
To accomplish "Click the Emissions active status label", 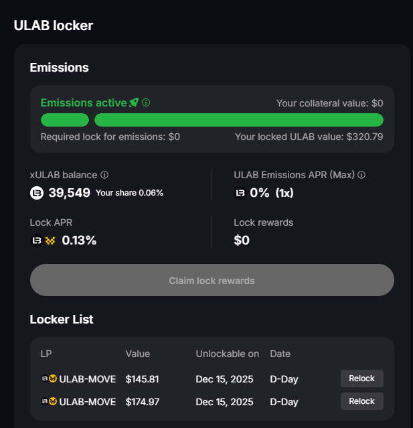I will point(83,103).
